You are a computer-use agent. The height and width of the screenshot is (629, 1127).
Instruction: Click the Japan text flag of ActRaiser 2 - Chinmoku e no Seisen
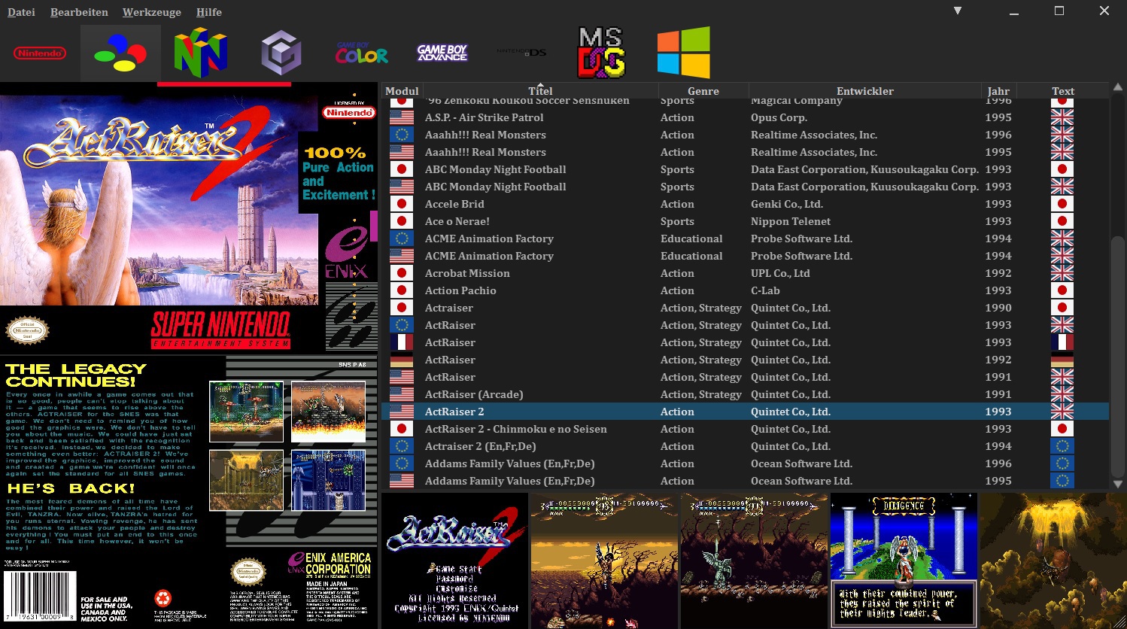(x=1062, y=429)
